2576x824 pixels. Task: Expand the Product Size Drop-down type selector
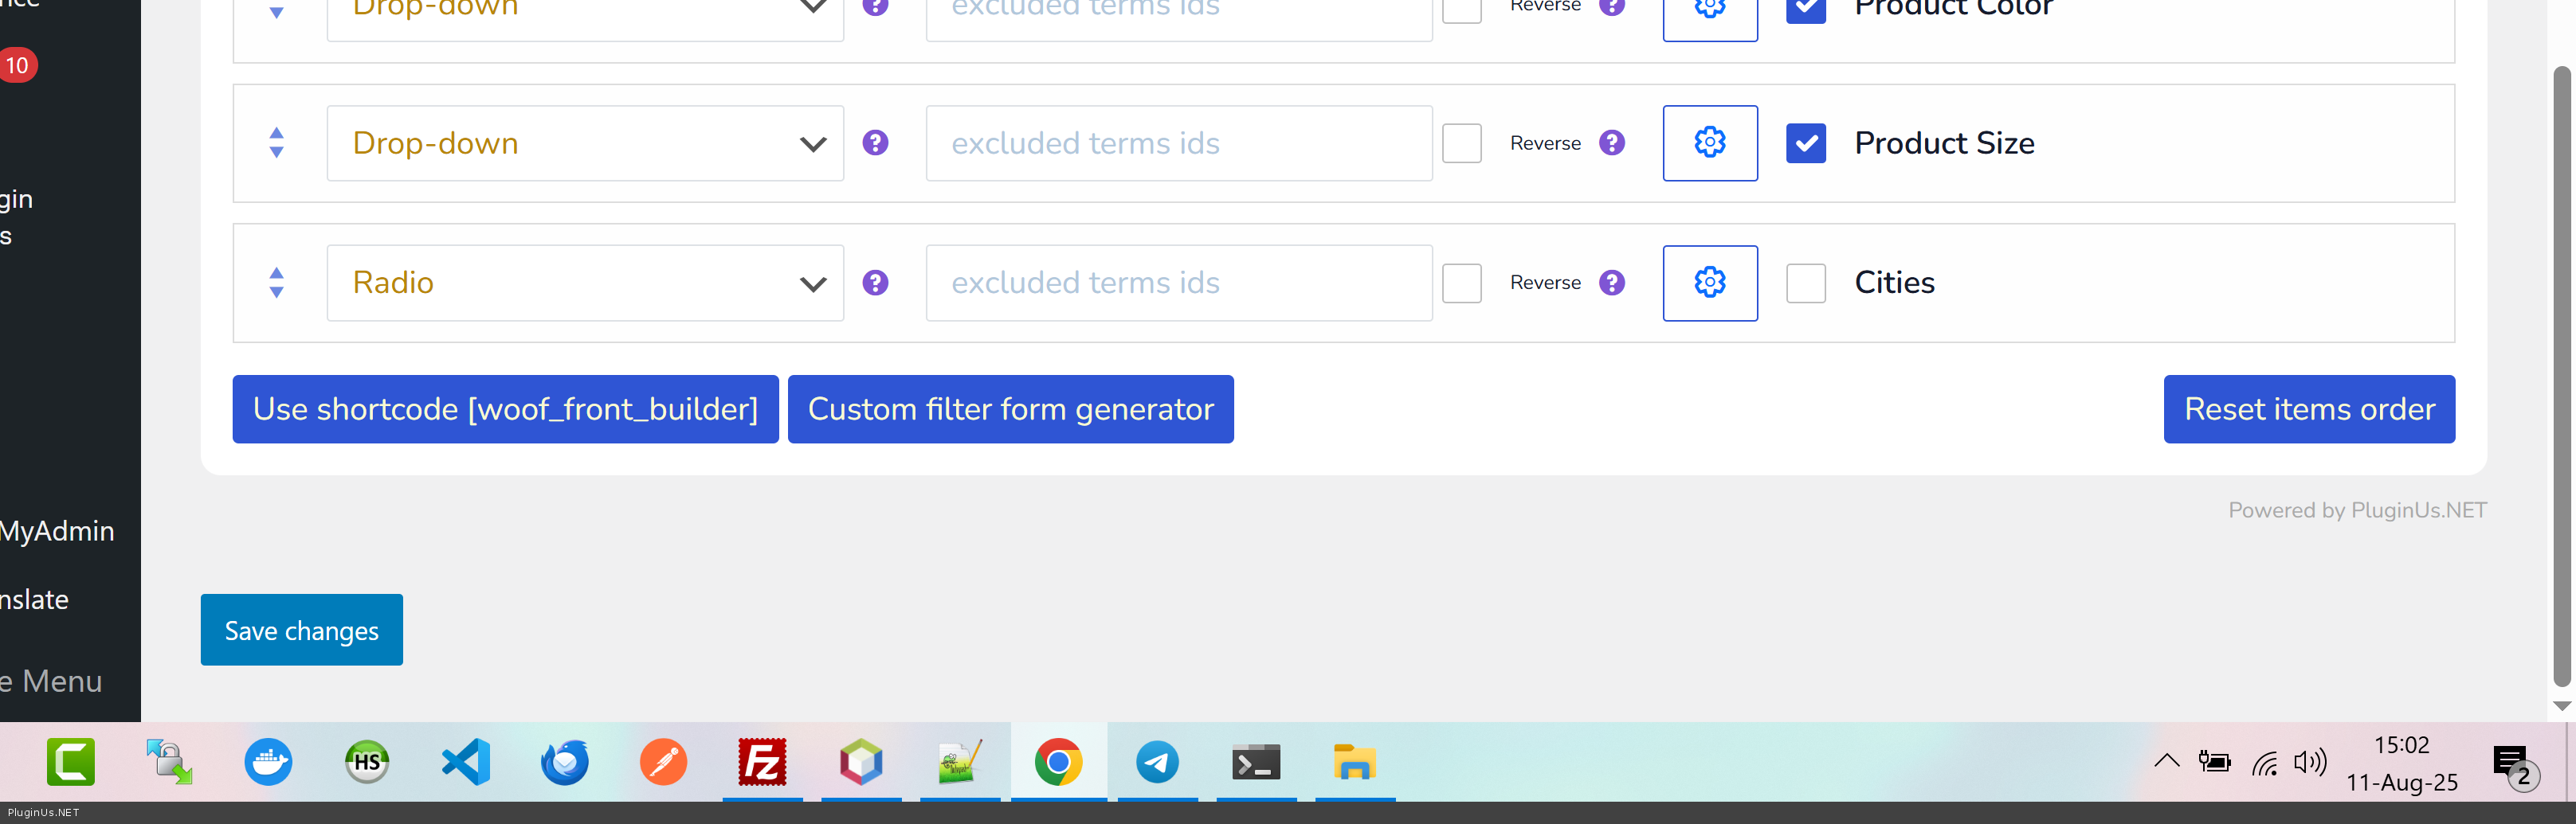tap(585, 143)
